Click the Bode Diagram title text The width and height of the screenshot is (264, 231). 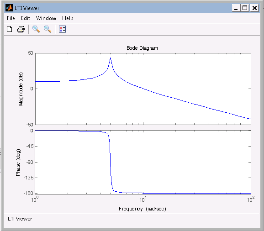142,48
